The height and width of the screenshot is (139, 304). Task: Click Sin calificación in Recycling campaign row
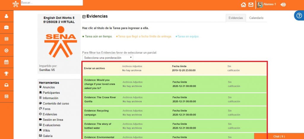point(234,113)
